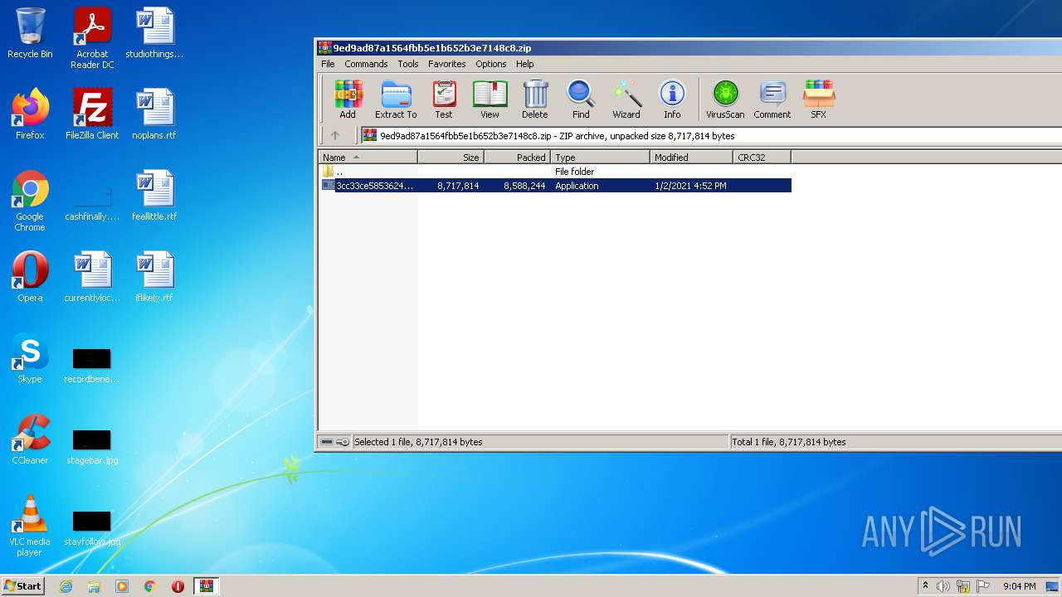
Task: Open the View toolbar icon
Action: [490, 99]
